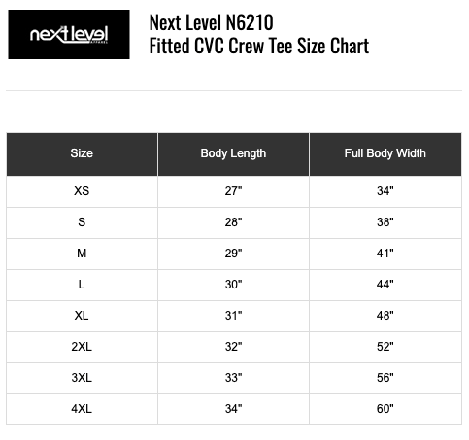Click the S size cell

pyautogui.click(x=82, y=222)
